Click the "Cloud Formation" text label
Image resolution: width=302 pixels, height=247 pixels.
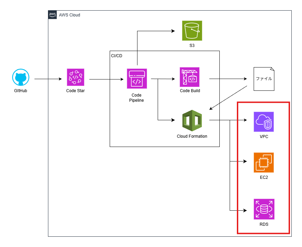pos(192,136)
